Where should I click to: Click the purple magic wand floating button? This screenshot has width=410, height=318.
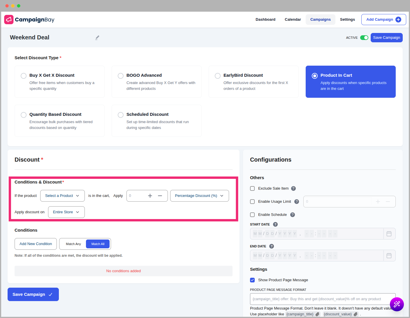397,304
